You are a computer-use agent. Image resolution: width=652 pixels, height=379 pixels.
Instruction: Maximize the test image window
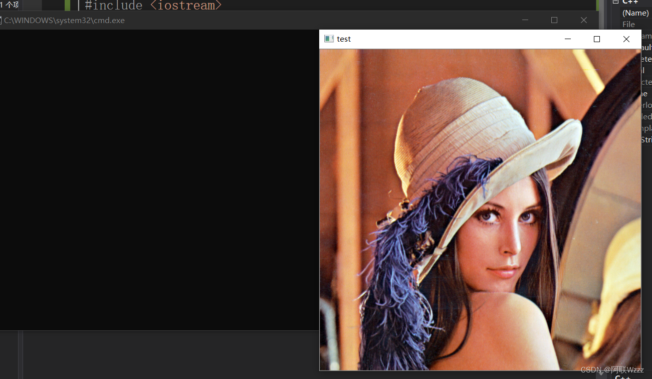597,39
